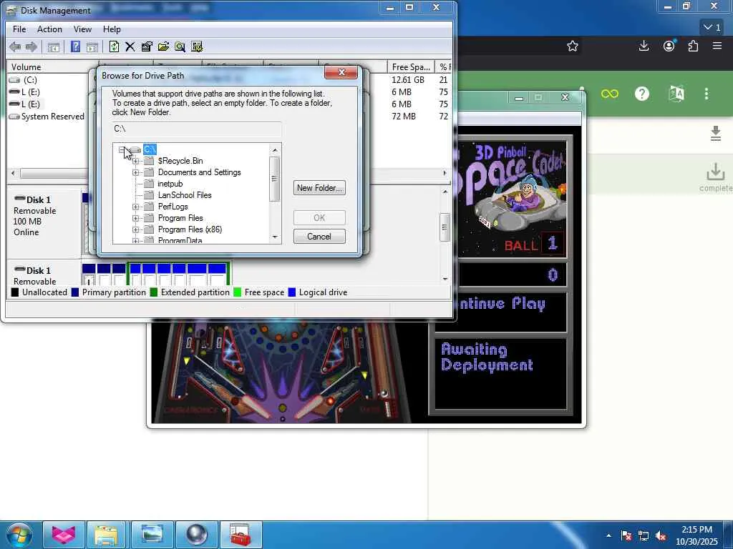Click the yellow infinity icon in green header
This screenshot has height=549, width=733.
click(x=610, y=94)
